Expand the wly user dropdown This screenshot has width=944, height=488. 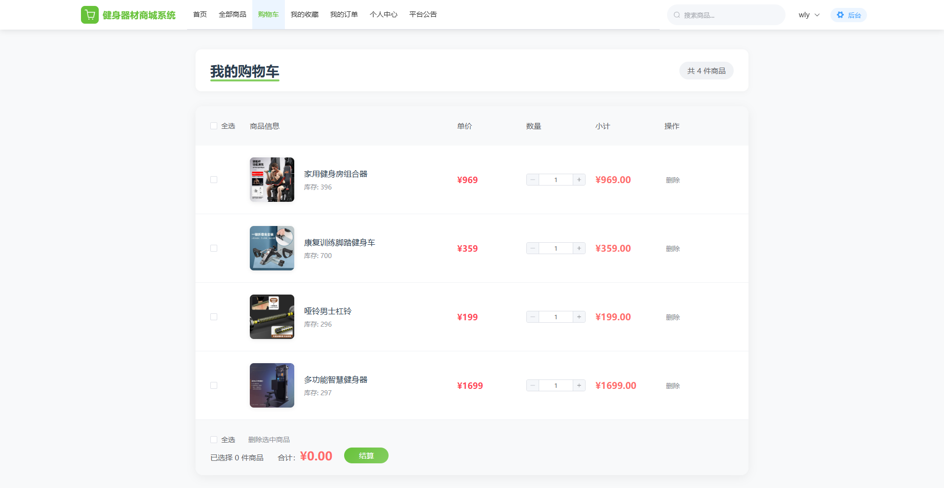click(x=809, y=15)
